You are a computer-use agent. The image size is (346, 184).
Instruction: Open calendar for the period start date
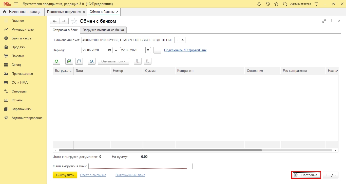pyautogui.click(x=110, y=50)
